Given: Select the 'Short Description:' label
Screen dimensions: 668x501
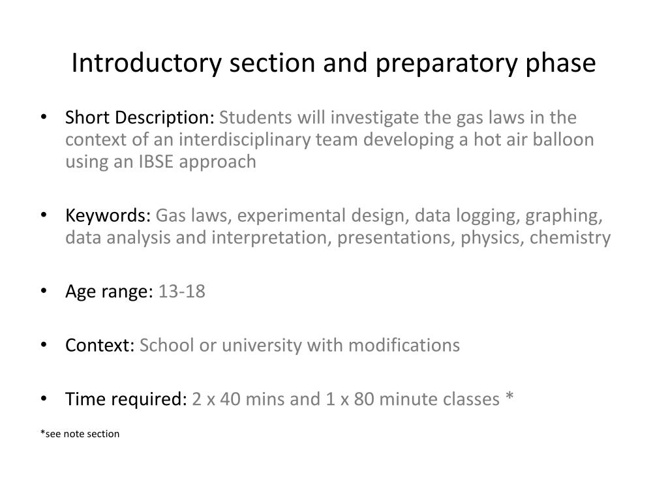Looking at the screenshot, I should tap(140, 118).
